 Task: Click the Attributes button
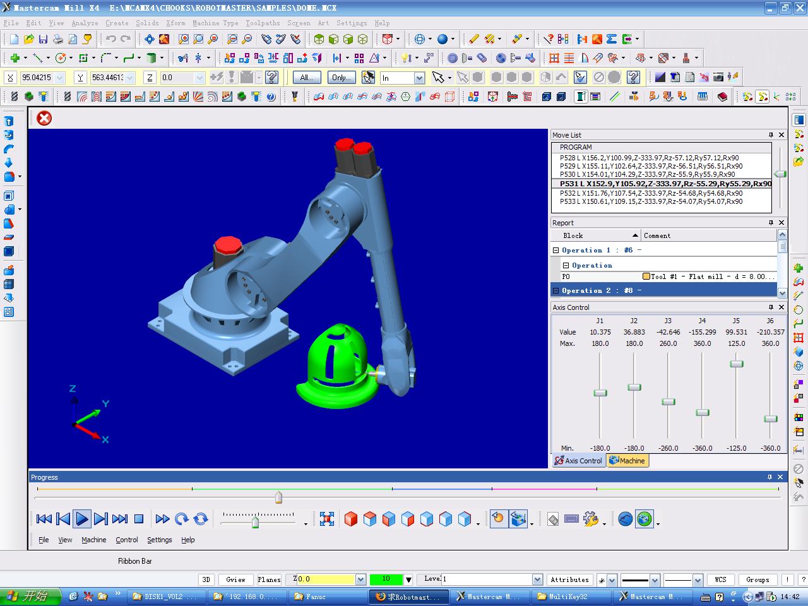[x=569, y=579]
